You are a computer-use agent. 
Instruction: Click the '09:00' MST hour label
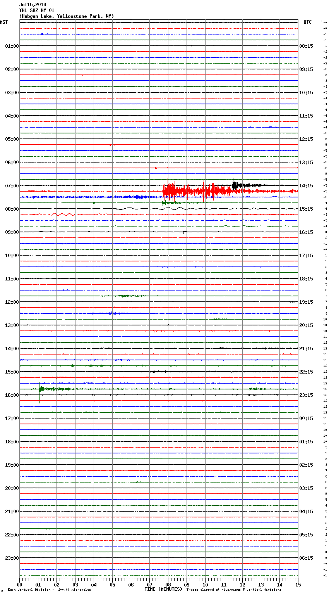(12, 232)
